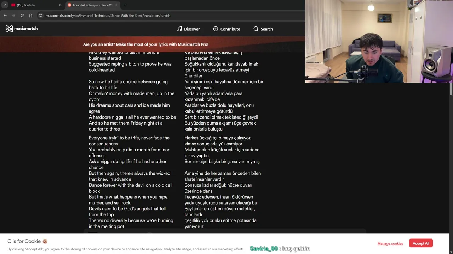The width and height of the screenshot is (453, 254).
Task: Click lyric "There's no diversity because we're burning"
Action: [131, 220]
